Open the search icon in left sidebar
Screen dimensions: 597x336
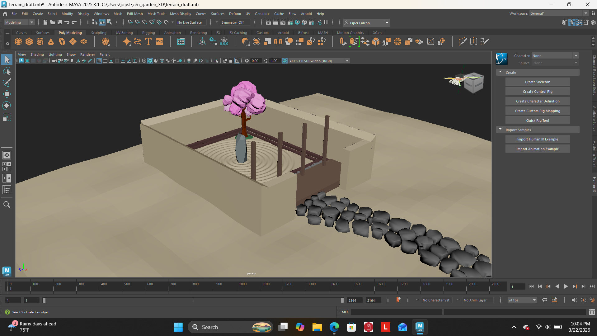click(x=7, y=205)
